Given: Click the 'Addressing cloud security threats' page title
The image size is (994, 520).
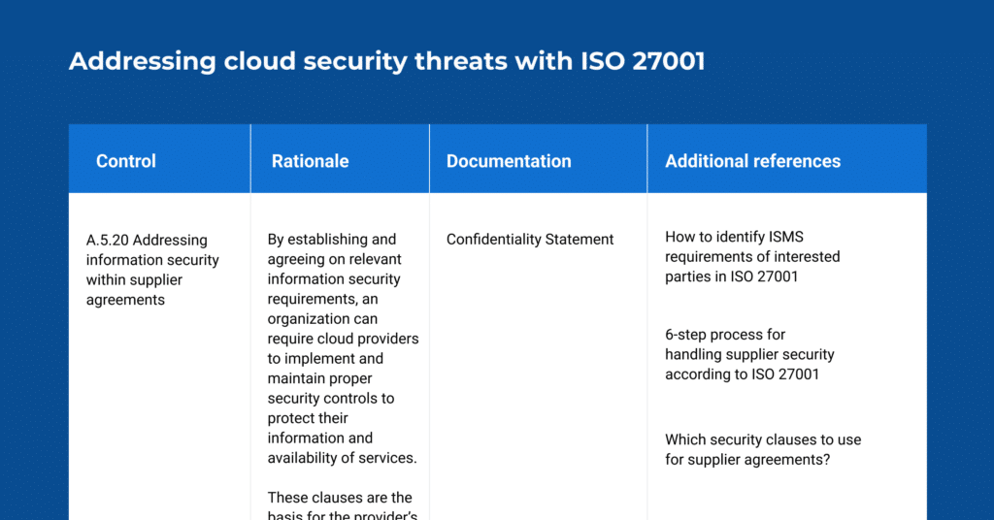Looking at the screenshot, I should coord(320,61).
